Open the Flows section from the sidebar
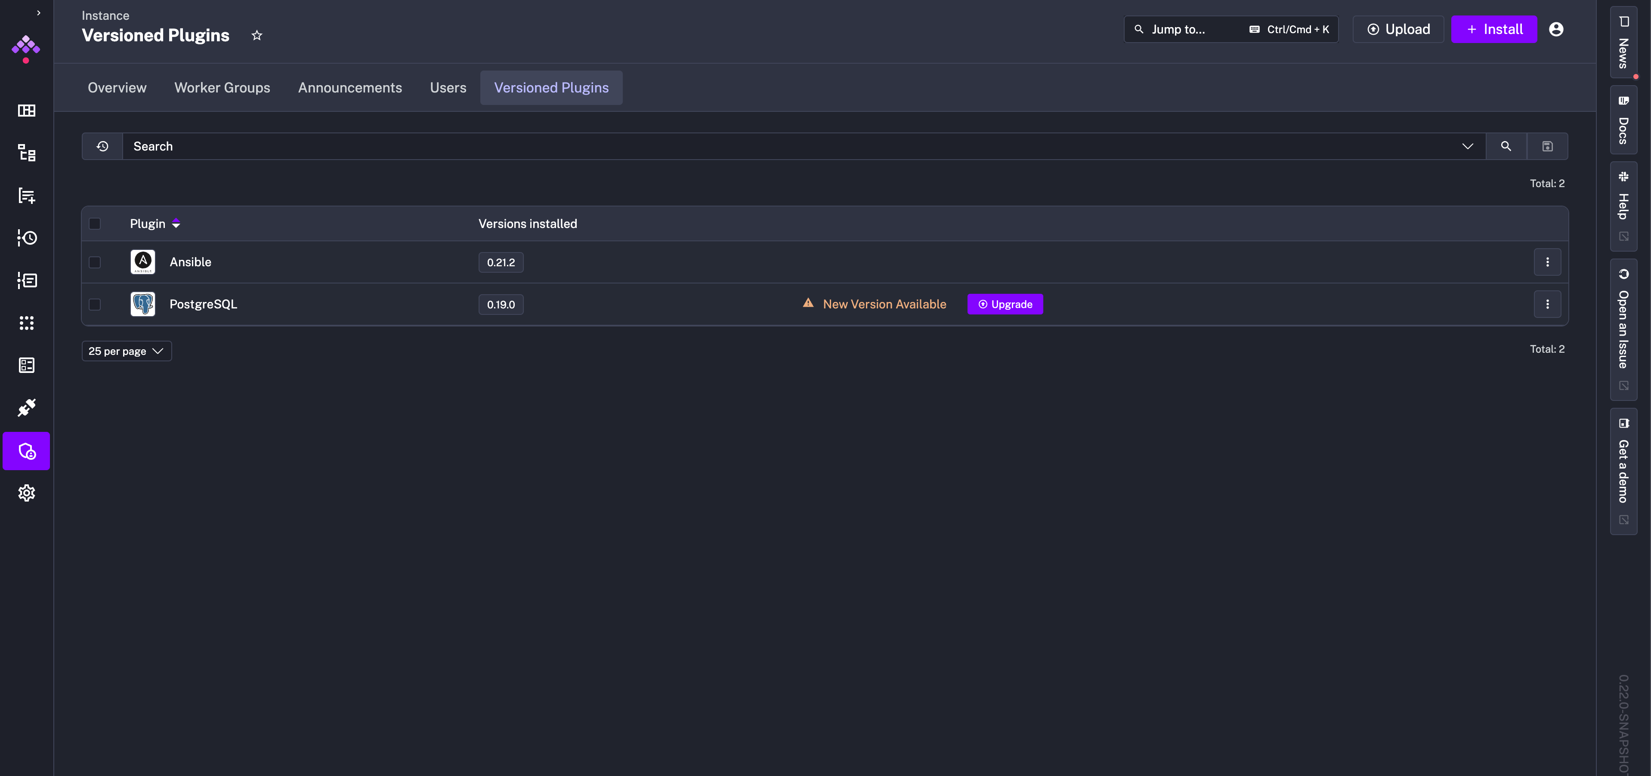The width and height of the screenshot is (1651, 776). [26, 154]
